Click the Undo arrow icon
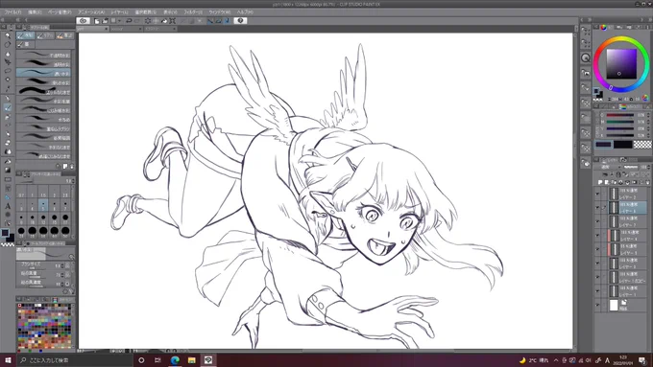The height and width of the screenshot is (367, 653). click(129, 20)
